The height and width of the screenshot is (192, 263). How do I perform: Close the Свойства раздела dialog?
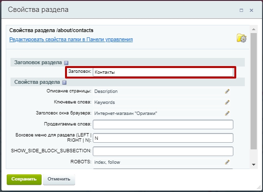point(251,11)
